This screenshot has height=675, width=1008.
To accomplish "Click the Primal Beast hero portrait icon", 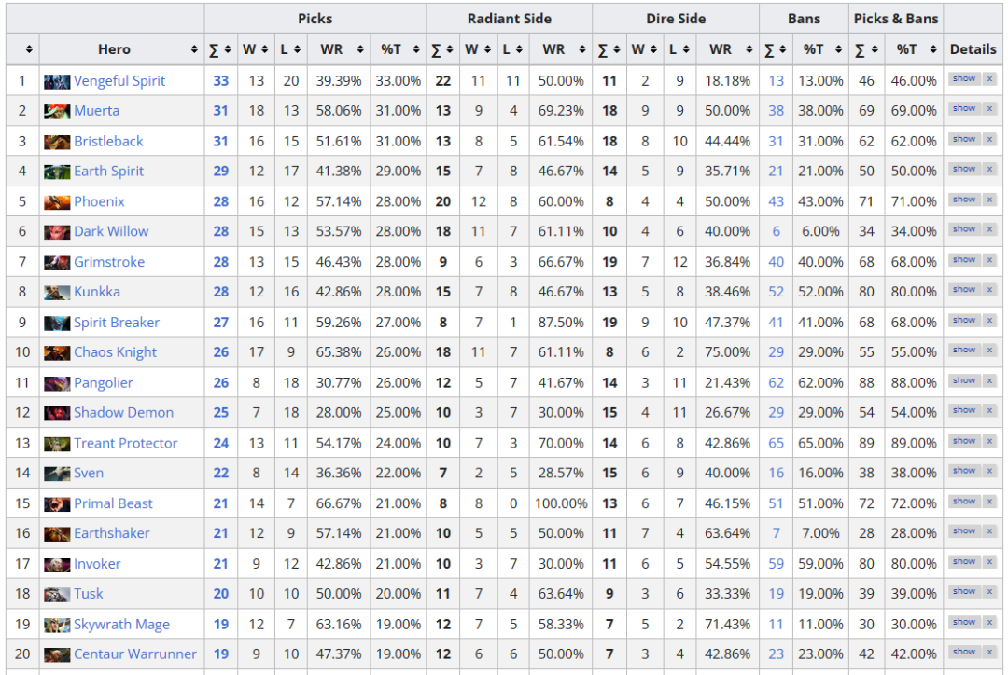I will (57, 504).
